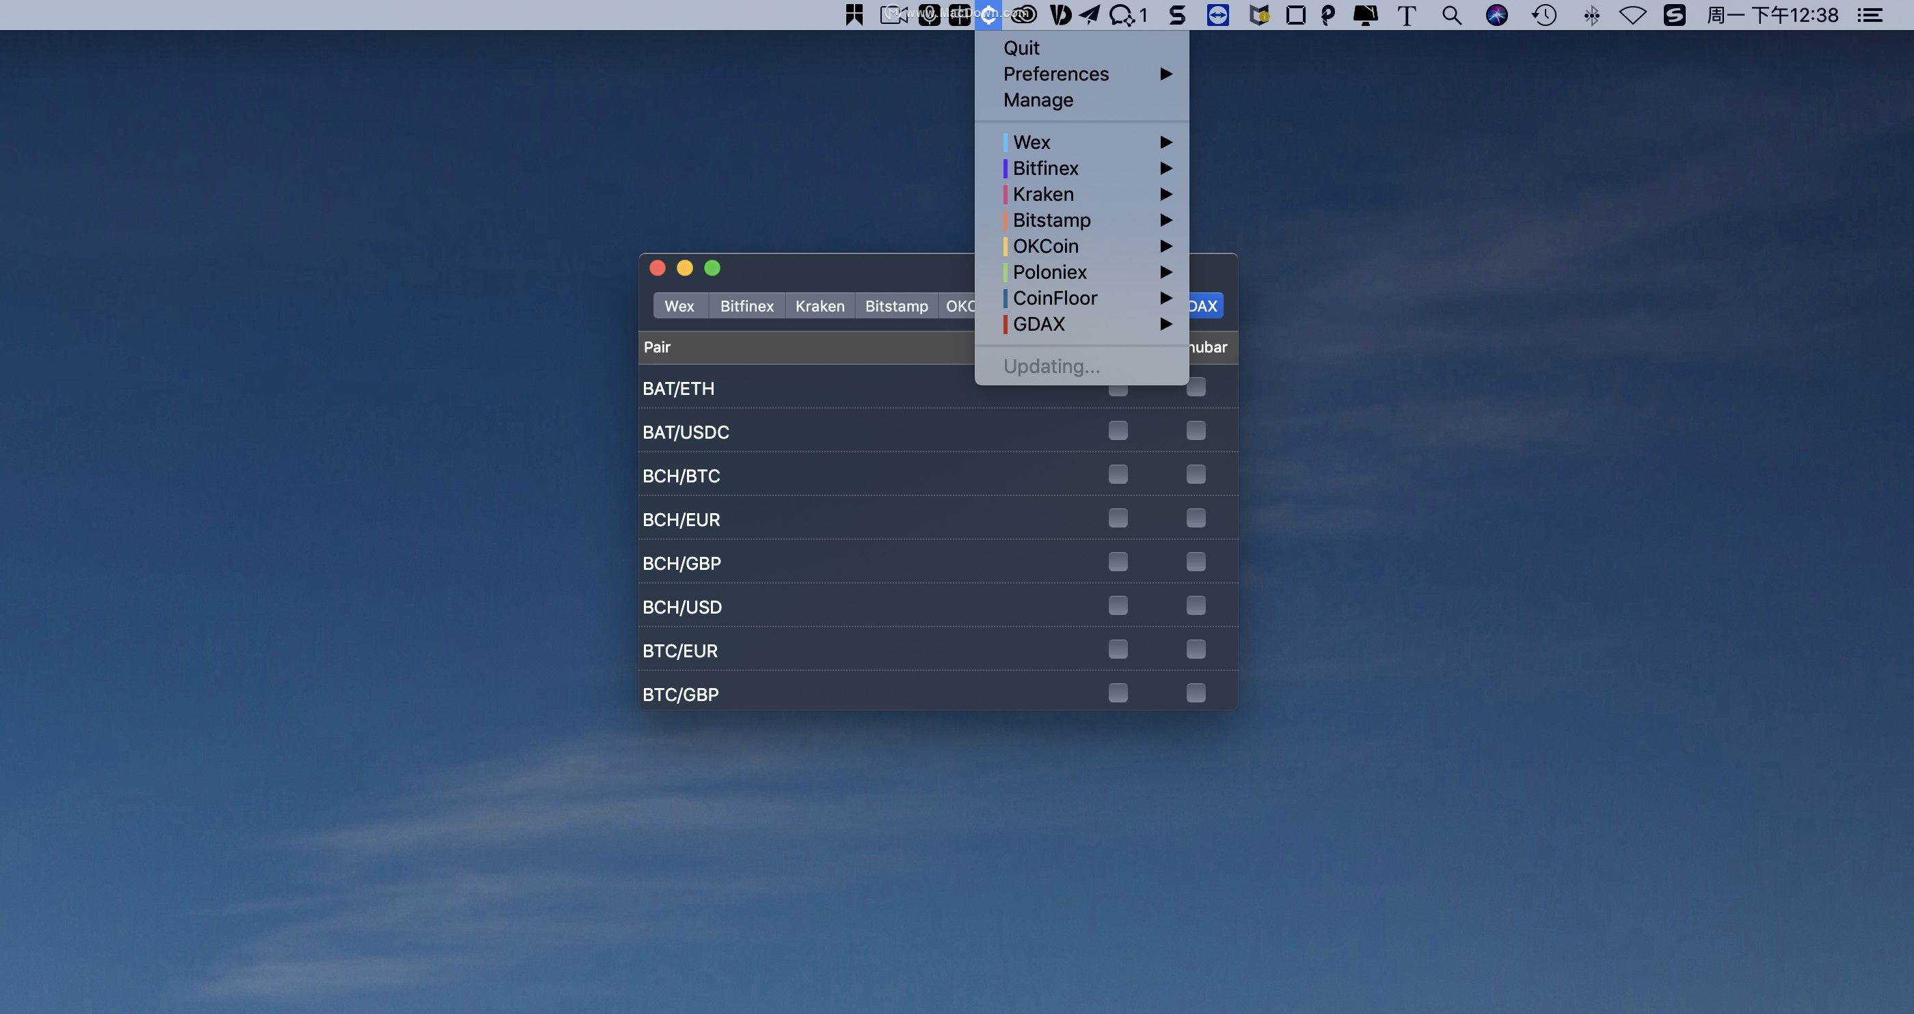
Task: Enable Menubar checkbox for BCH/GBP
Action: (x=1196, y=562)
